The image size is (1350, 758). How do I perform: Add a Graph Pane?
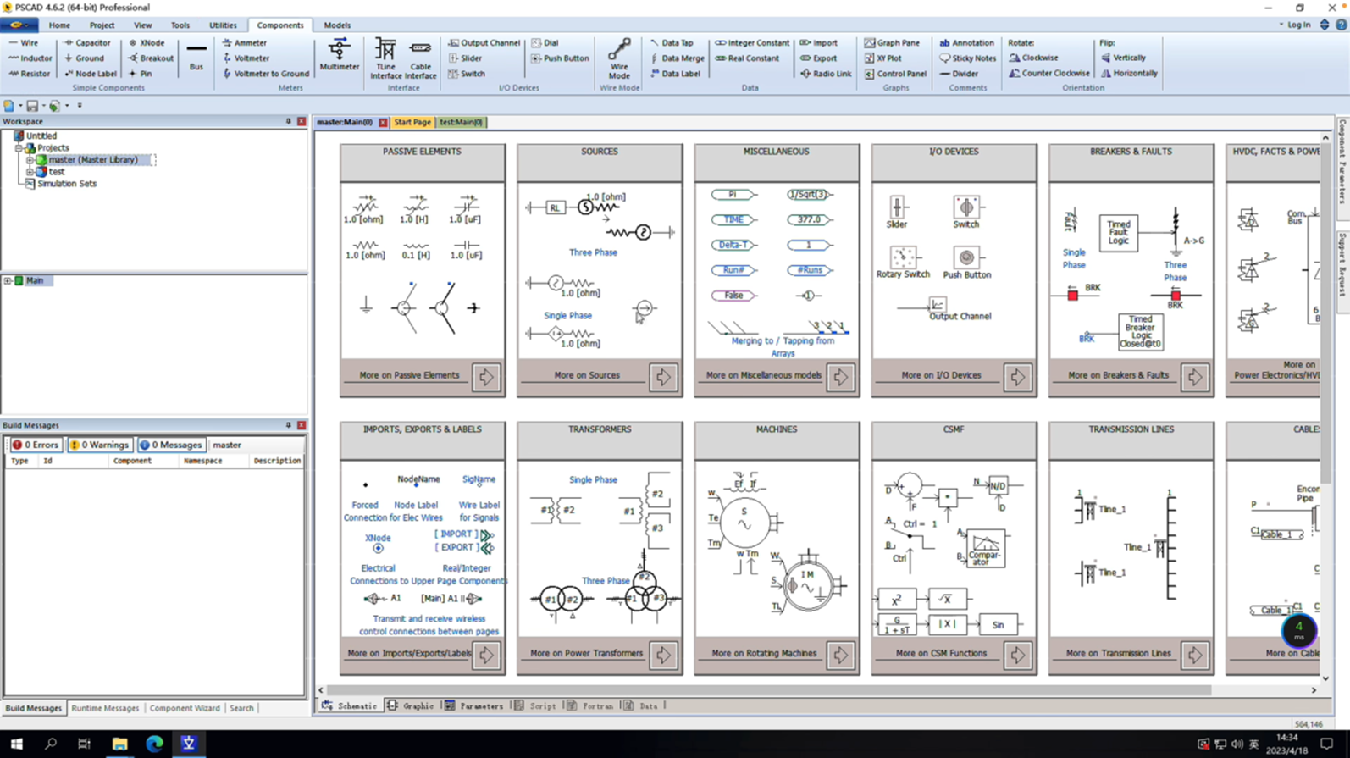(x=892, y=42)
